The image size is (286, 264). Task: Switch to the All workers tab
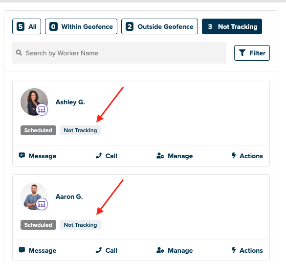coord(26,26)
